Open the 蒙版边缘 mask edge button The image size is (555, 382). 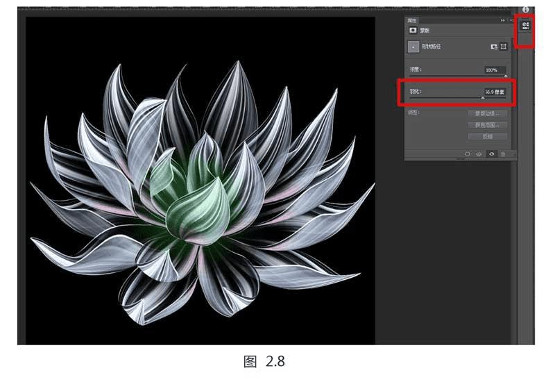(x=487, y=114)
